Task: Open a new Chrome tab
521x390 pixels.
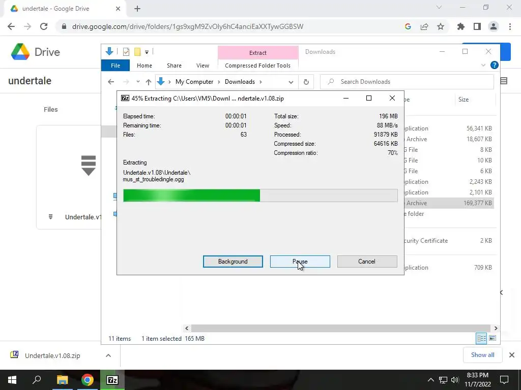Action: point(137,9)
